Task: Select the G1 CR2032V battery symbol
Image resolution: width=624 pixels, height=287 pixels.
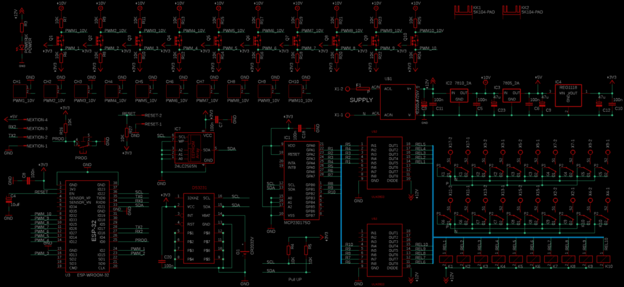Action: tap(245, 252)
